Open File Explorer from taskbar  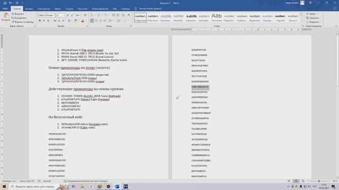pos(82,186)
